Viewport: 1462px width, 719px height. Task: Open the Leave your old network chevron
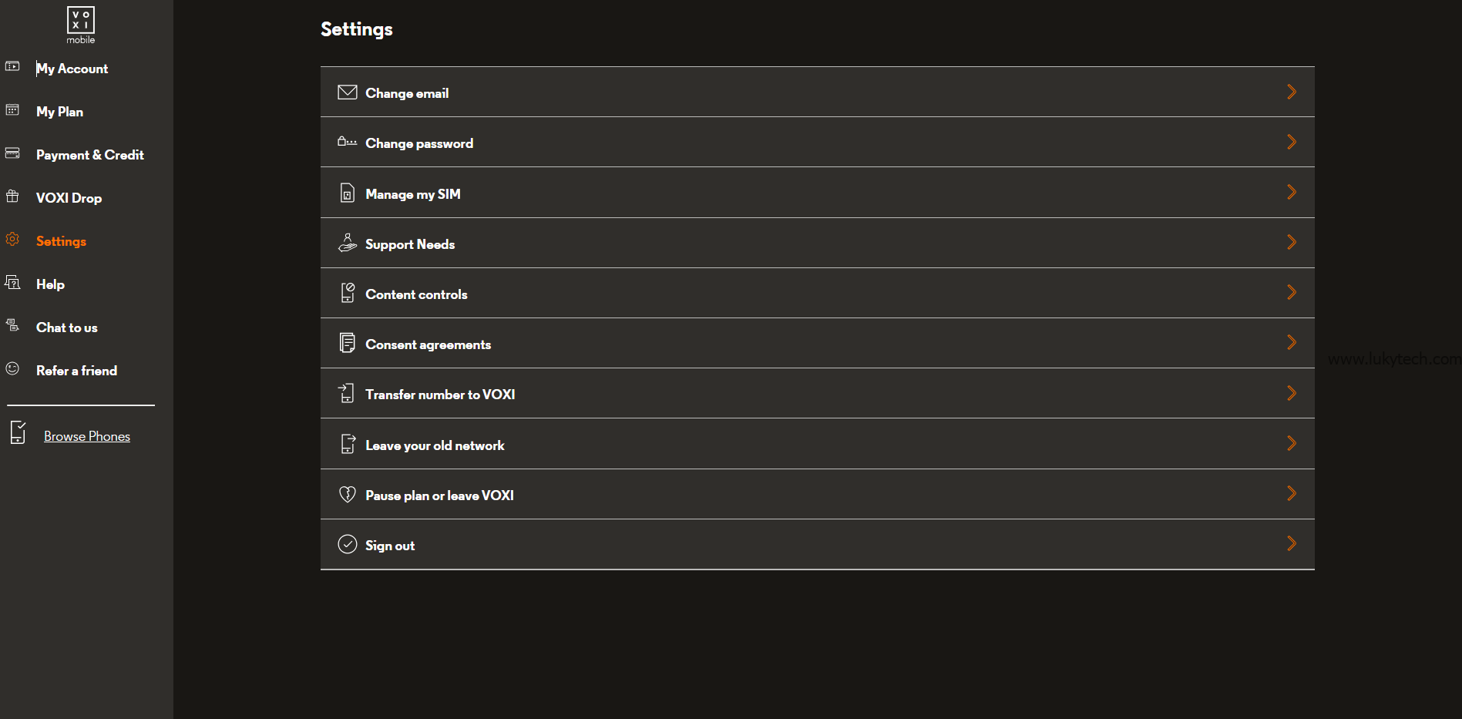click(x=1292, y=443)
